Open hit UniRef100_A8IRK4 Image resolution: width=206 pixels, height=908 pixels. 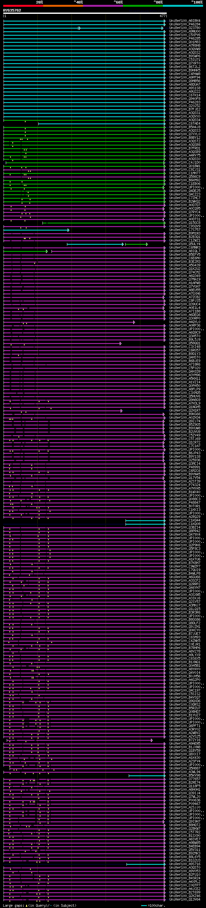[x=185, y=21]
